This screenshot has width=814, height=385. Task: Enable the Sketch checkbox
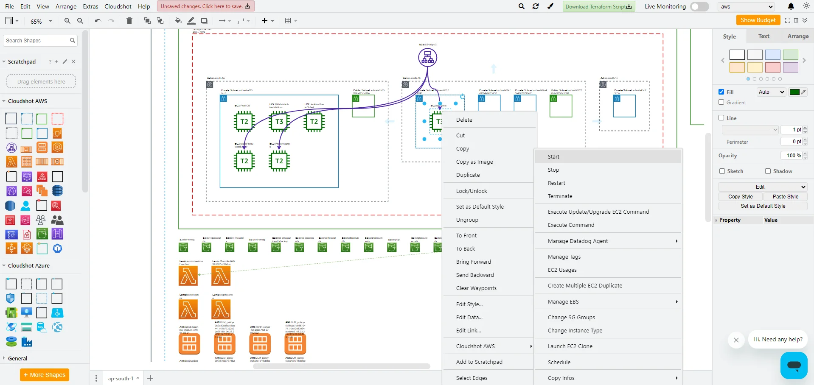[722, 171]
